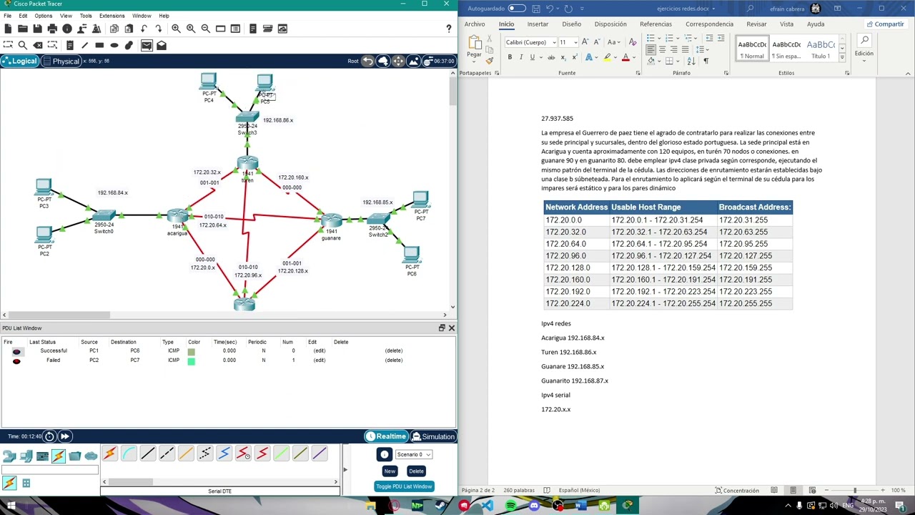Zoom out of the network workspace
Image resolution: width=915 pixels, height=515 pixels.
pos(206,29)
